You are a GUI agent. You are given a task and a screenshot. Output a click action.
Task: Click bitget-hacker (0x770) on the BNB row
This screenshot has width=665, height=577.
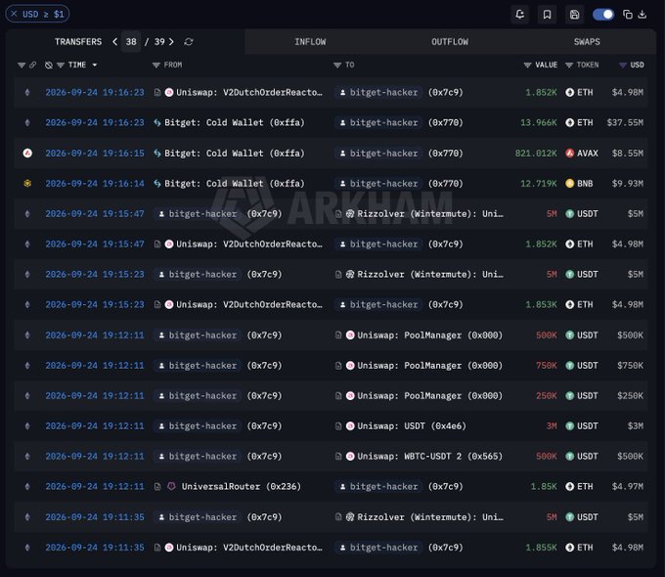400,184
